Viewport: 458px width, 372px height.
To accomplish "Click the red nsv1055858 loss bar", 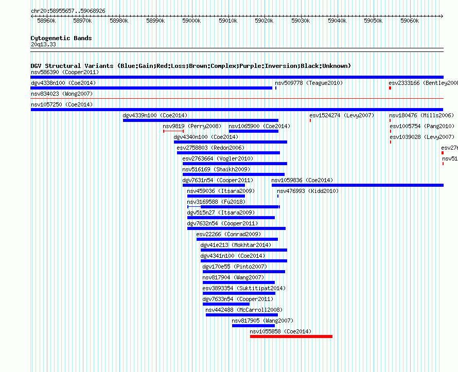I will pyautogui.click(x=291, y=336).
